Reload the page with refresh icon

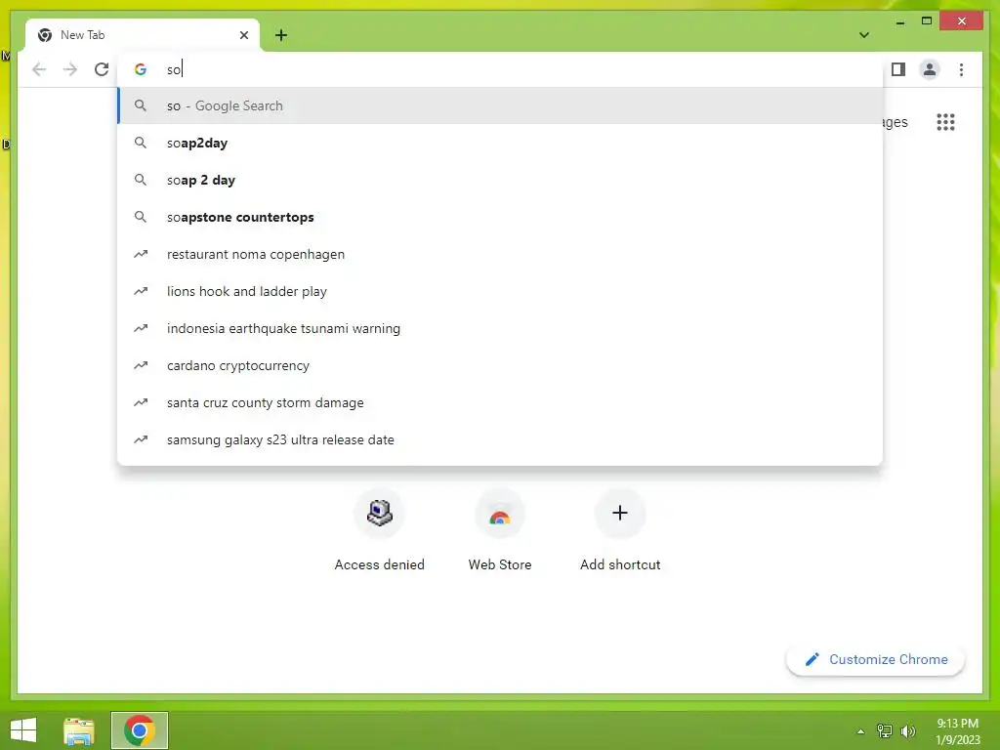(x=102, y=69)
